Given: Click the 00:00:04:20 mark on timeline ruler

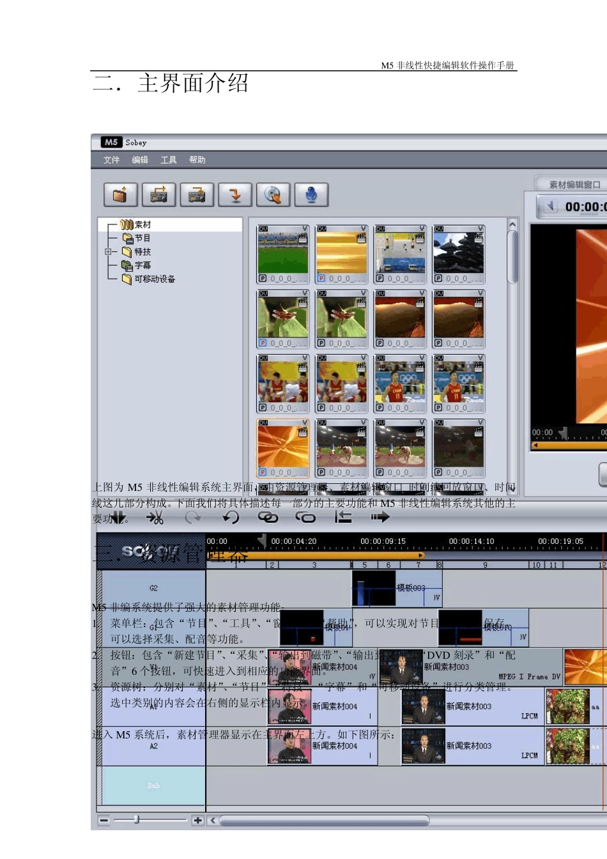Looking at the screenshot, I should pyautogui.click(x=293, y=541).
